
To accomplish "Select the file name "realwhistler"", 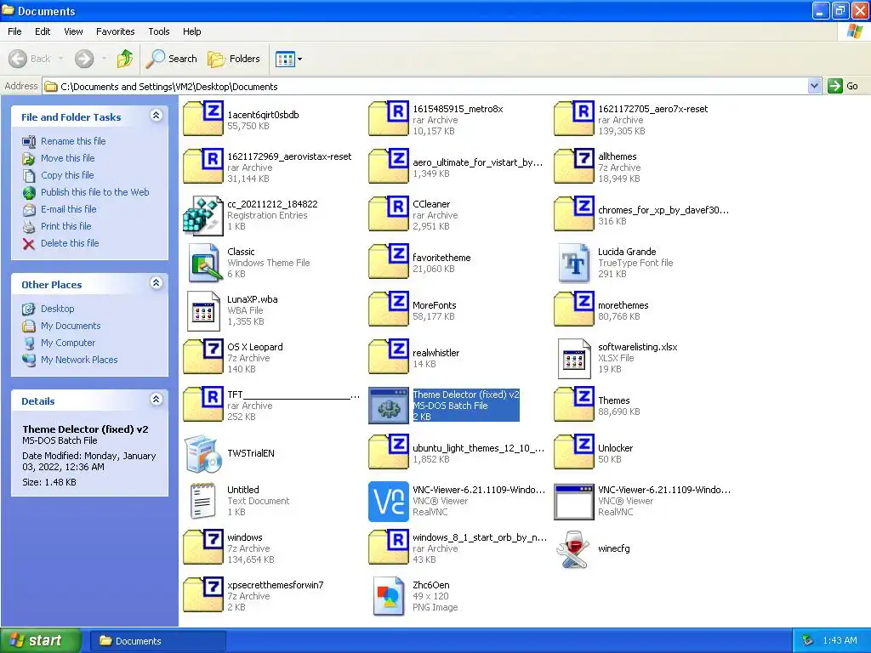I will tap(436, 353).
